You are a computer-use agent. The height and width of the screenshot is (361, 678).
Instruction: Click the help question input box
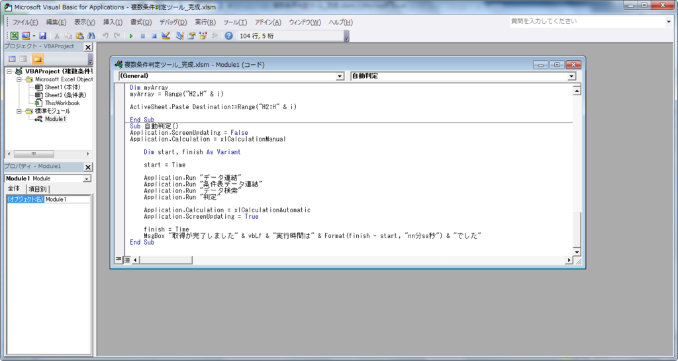pos(587,22)
